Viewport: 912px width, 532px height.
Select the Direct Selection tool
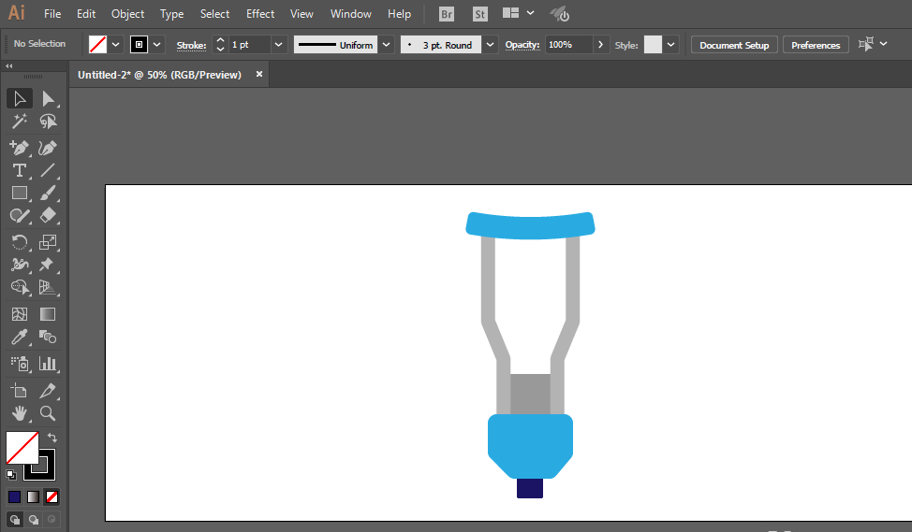point(48,98)
